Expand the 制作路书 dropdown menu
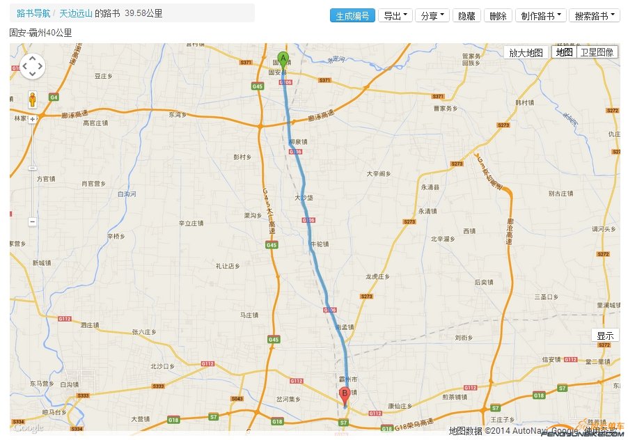Image resolution: width=628 pixels, height=440 pixels. coord(540,15)
